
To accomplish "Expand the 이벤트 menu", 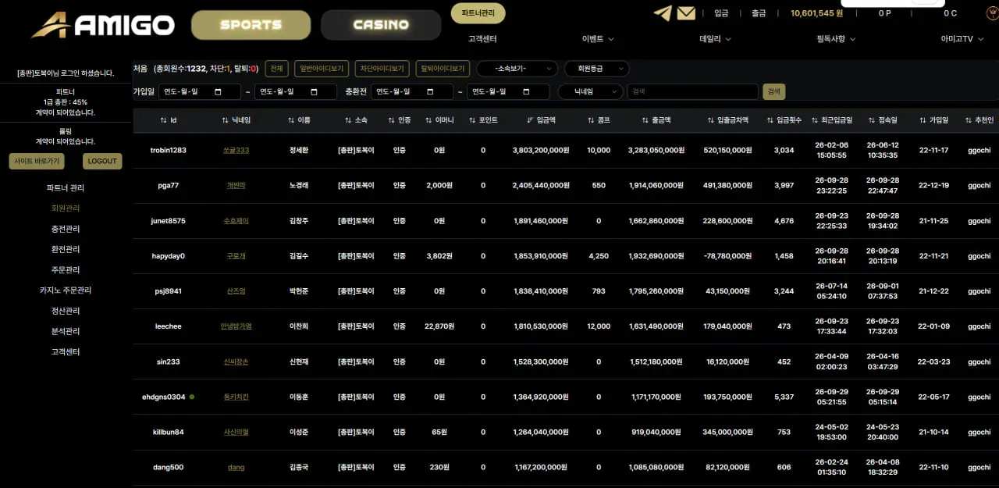I will tap(598, 39).
